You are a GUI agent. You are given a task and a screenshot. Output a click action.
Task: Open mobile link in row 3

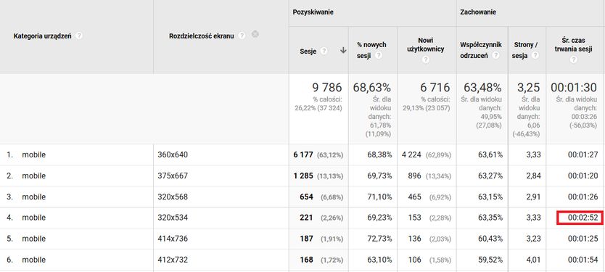33,197
